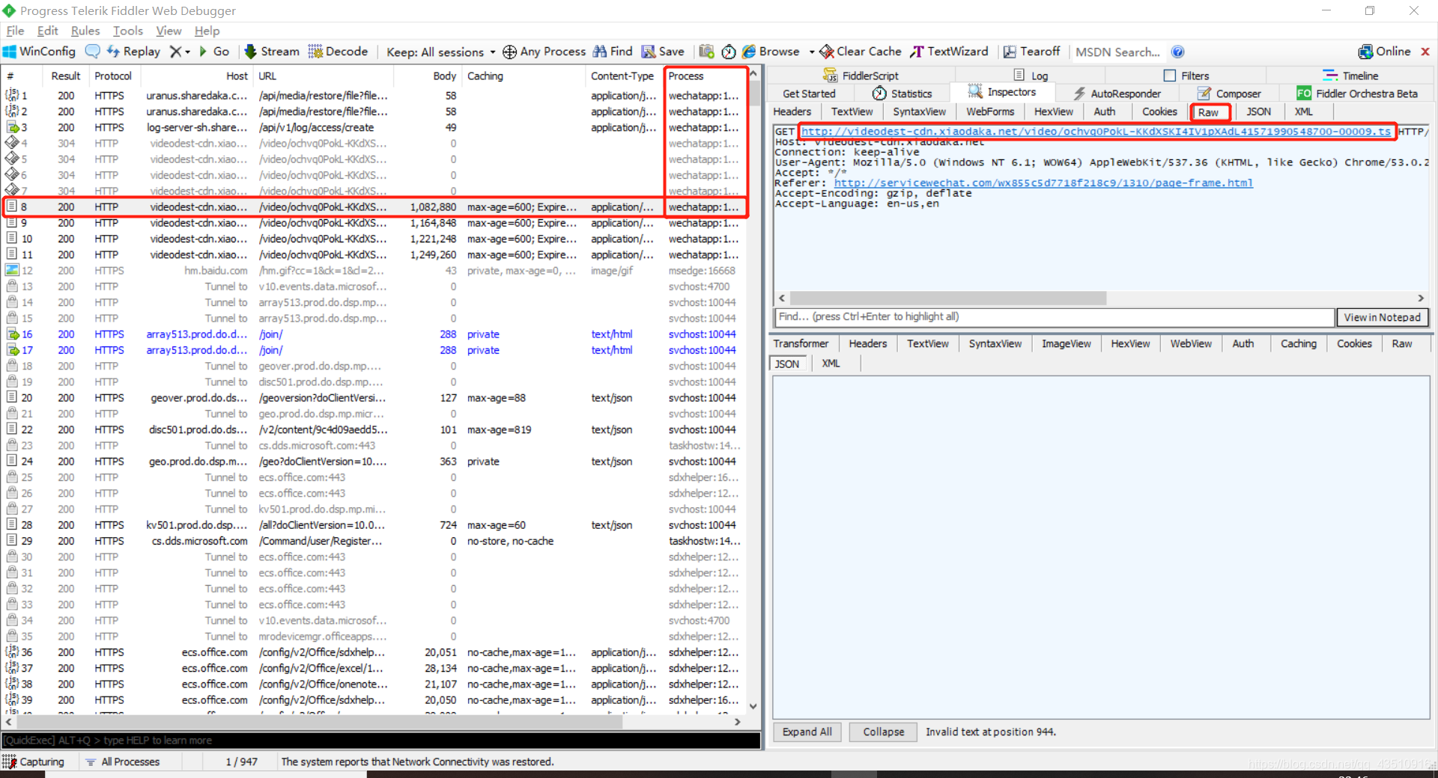This screenshot has width=1438, height=778.
Task: Click the comment speech bubble icon
Action: tap(93, 52)
